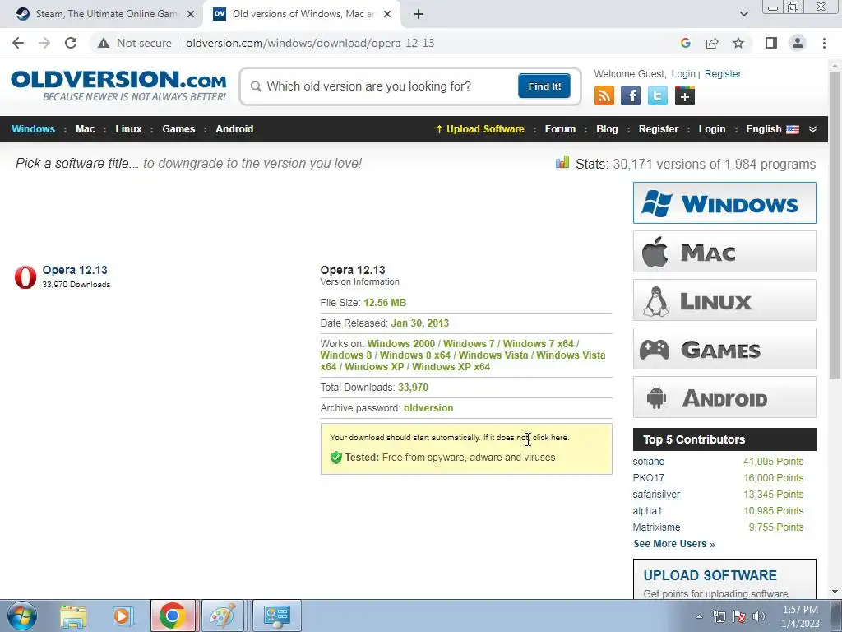Screen dimensions: 842x632
Task: Open Paint from taskbar
Action: 222,616
